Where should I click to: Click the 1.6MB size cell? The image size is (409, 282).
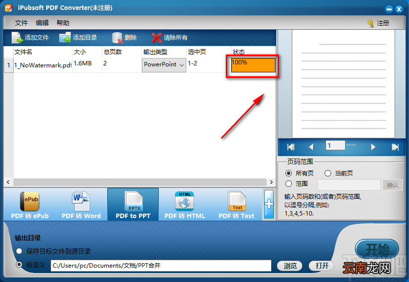(87, 65)
